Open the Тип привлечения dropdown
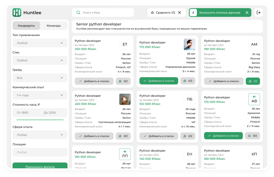The height and width of the screenshot is (177, 274). [40, 43]
